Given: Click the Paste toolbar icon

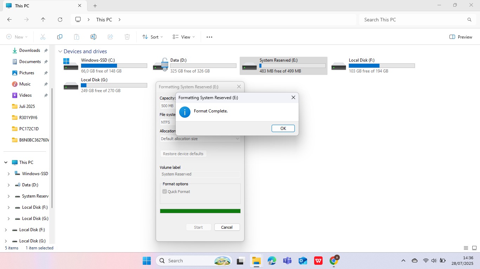Looking at the screenshot, I should [77, 37].
